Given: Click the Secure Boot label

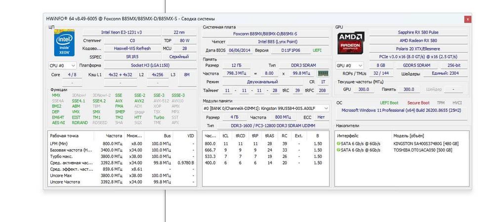Looking at the screenshot, I should coord(418,103).
